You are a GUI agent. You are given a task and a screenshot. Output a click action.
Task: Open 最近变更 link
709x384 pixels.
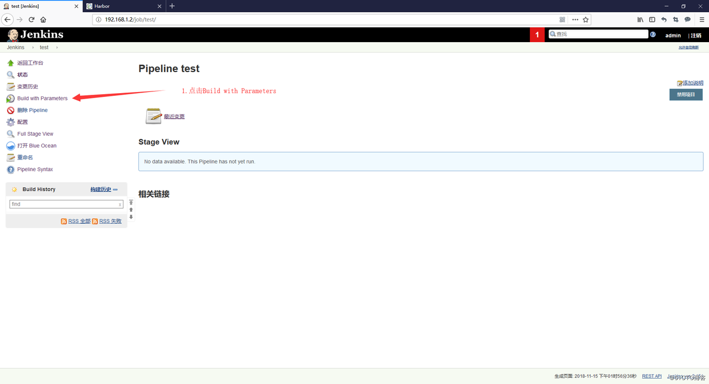[174, 116]
